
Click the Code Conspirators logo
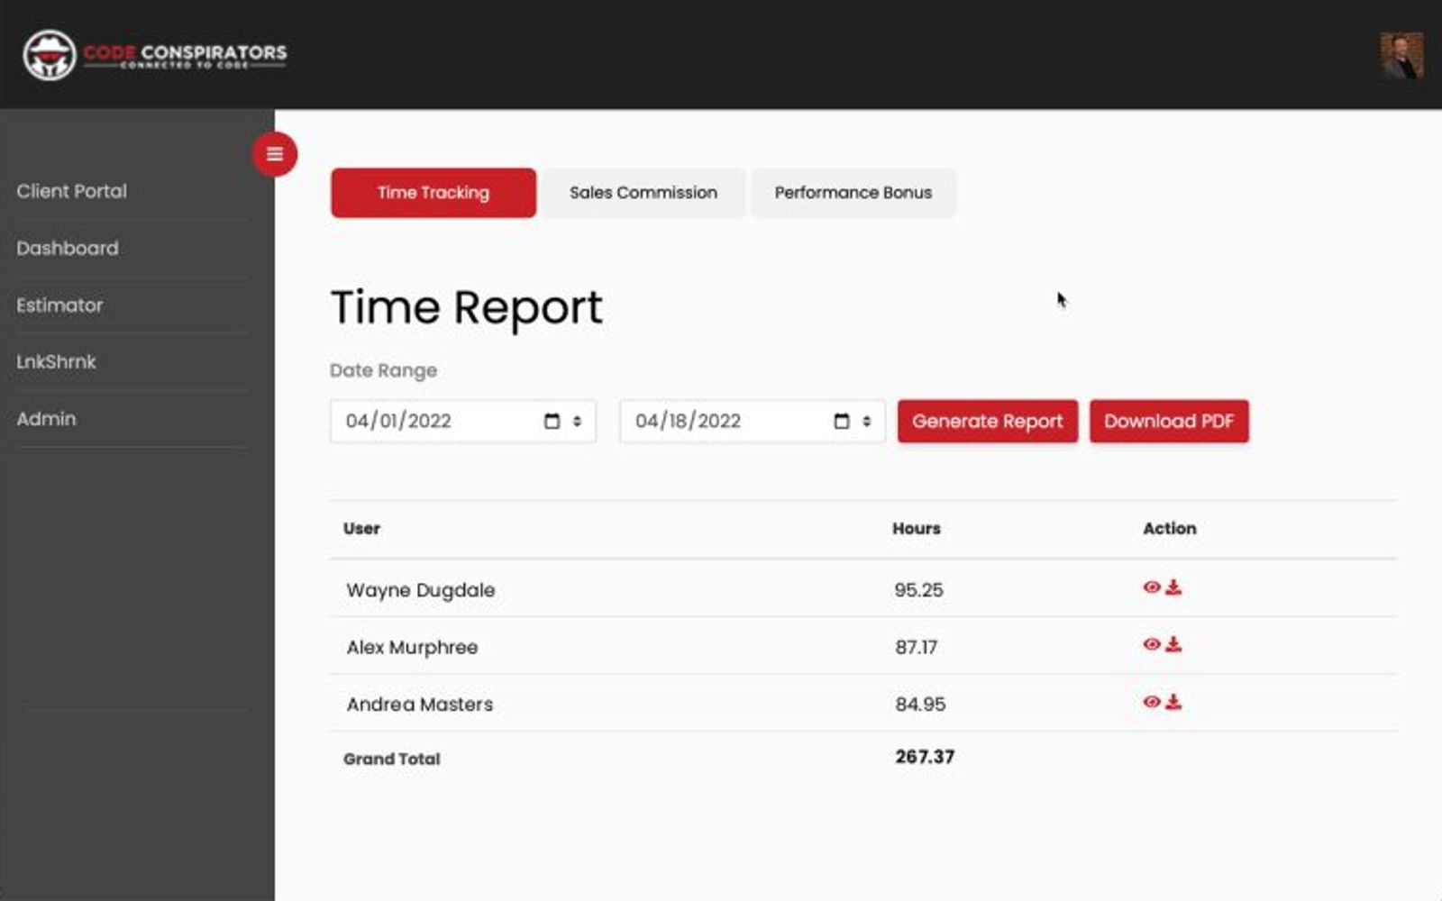click(155, 54)
